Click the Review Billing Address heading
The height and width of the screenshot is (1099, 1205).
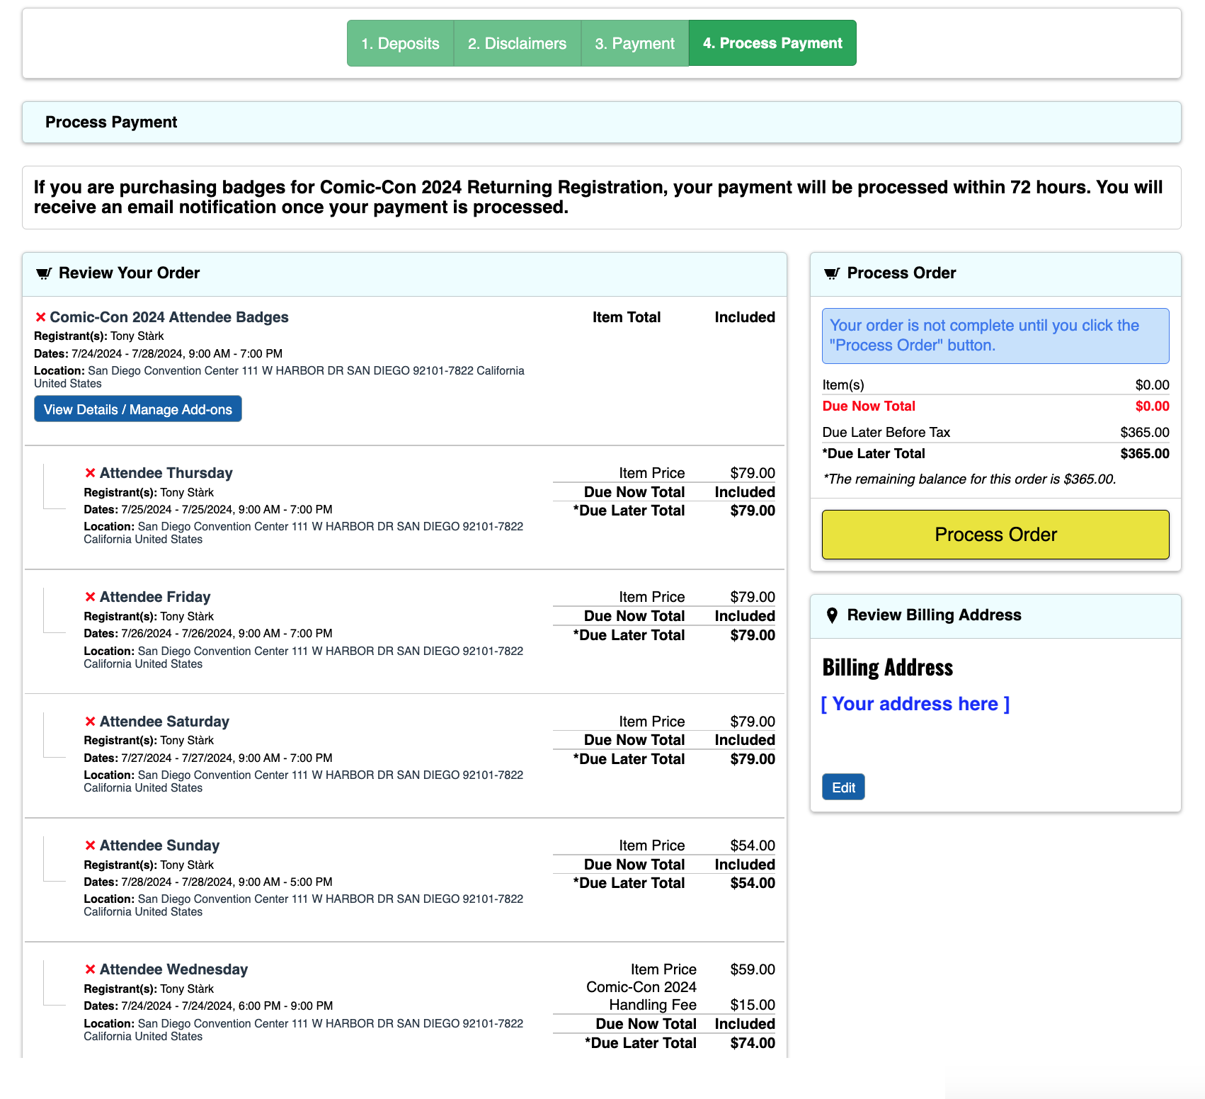(x=934, y=615)
